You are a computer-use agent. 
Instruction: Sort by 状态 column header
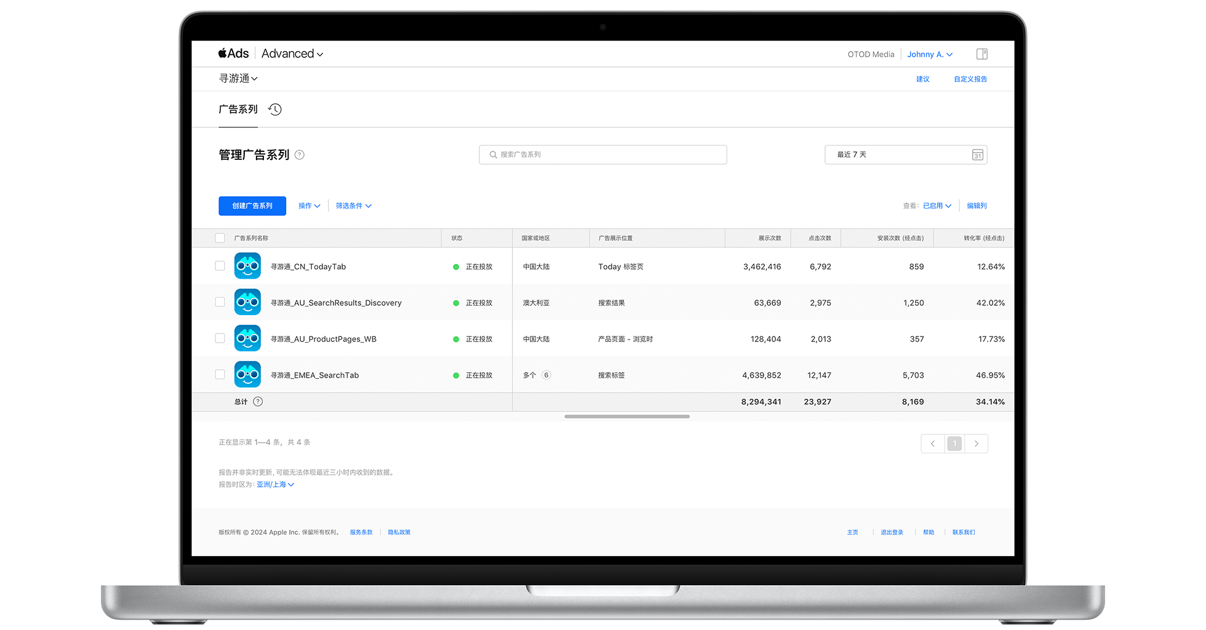coord(457,238)
